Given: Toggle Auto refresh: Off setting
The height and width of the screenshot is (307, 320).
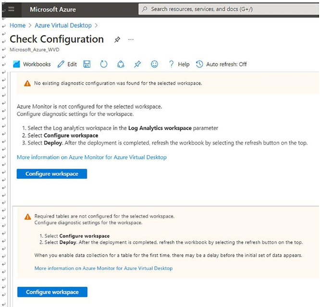Looking at the screenshot, I should coord(221,64).
